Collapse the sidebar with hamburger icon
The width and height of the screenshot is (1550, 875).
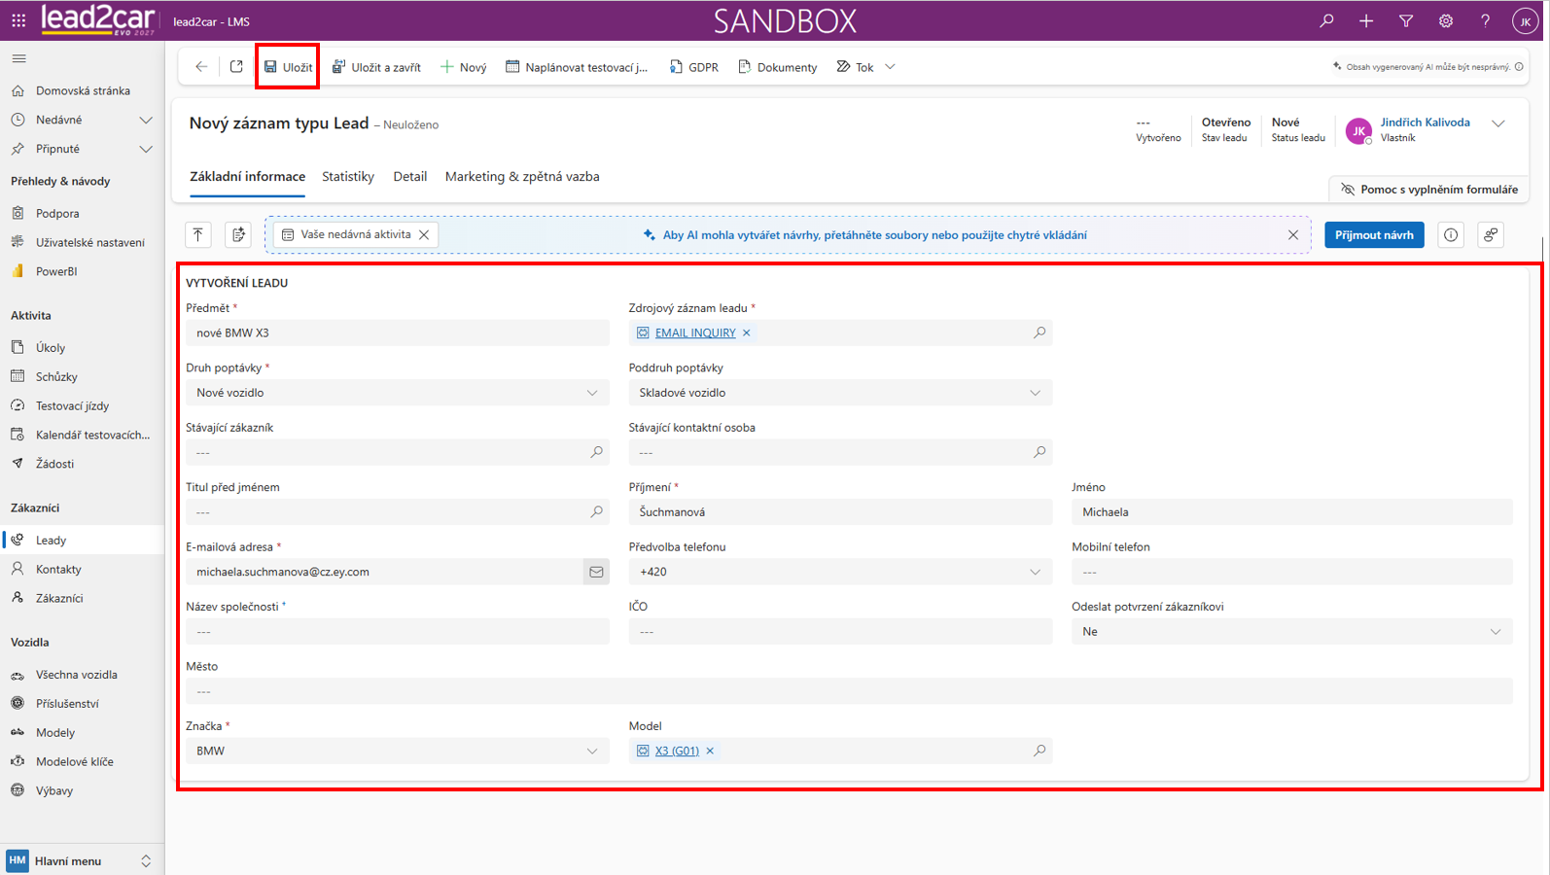click(x=18, y=58)
